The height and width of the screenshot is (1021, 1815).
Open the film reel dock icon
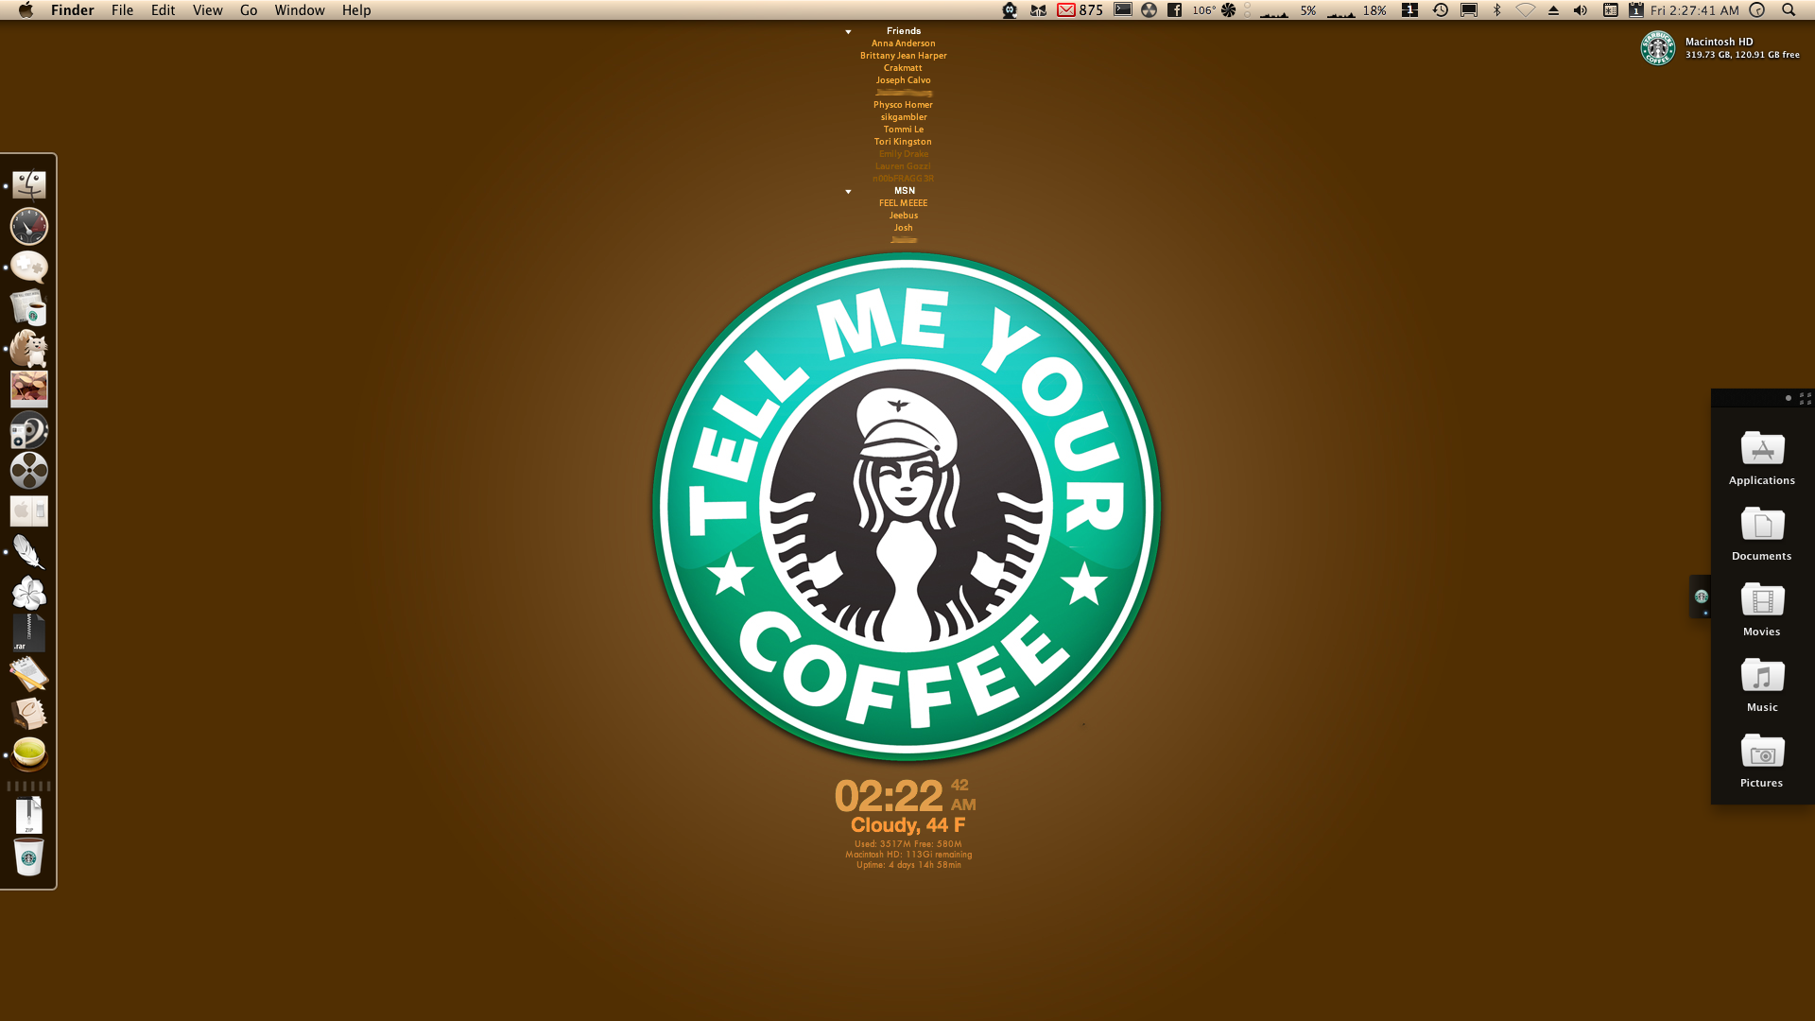(x=28, y=471)
